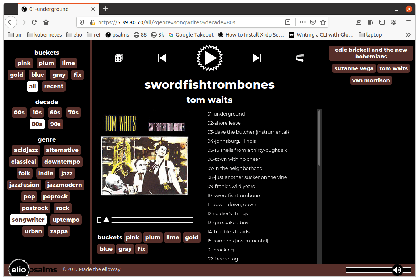This screenshot has width=419, height=280.
Task: Open the elio logo in the footer
Action: pyautogui.click(x=19, y=269)
